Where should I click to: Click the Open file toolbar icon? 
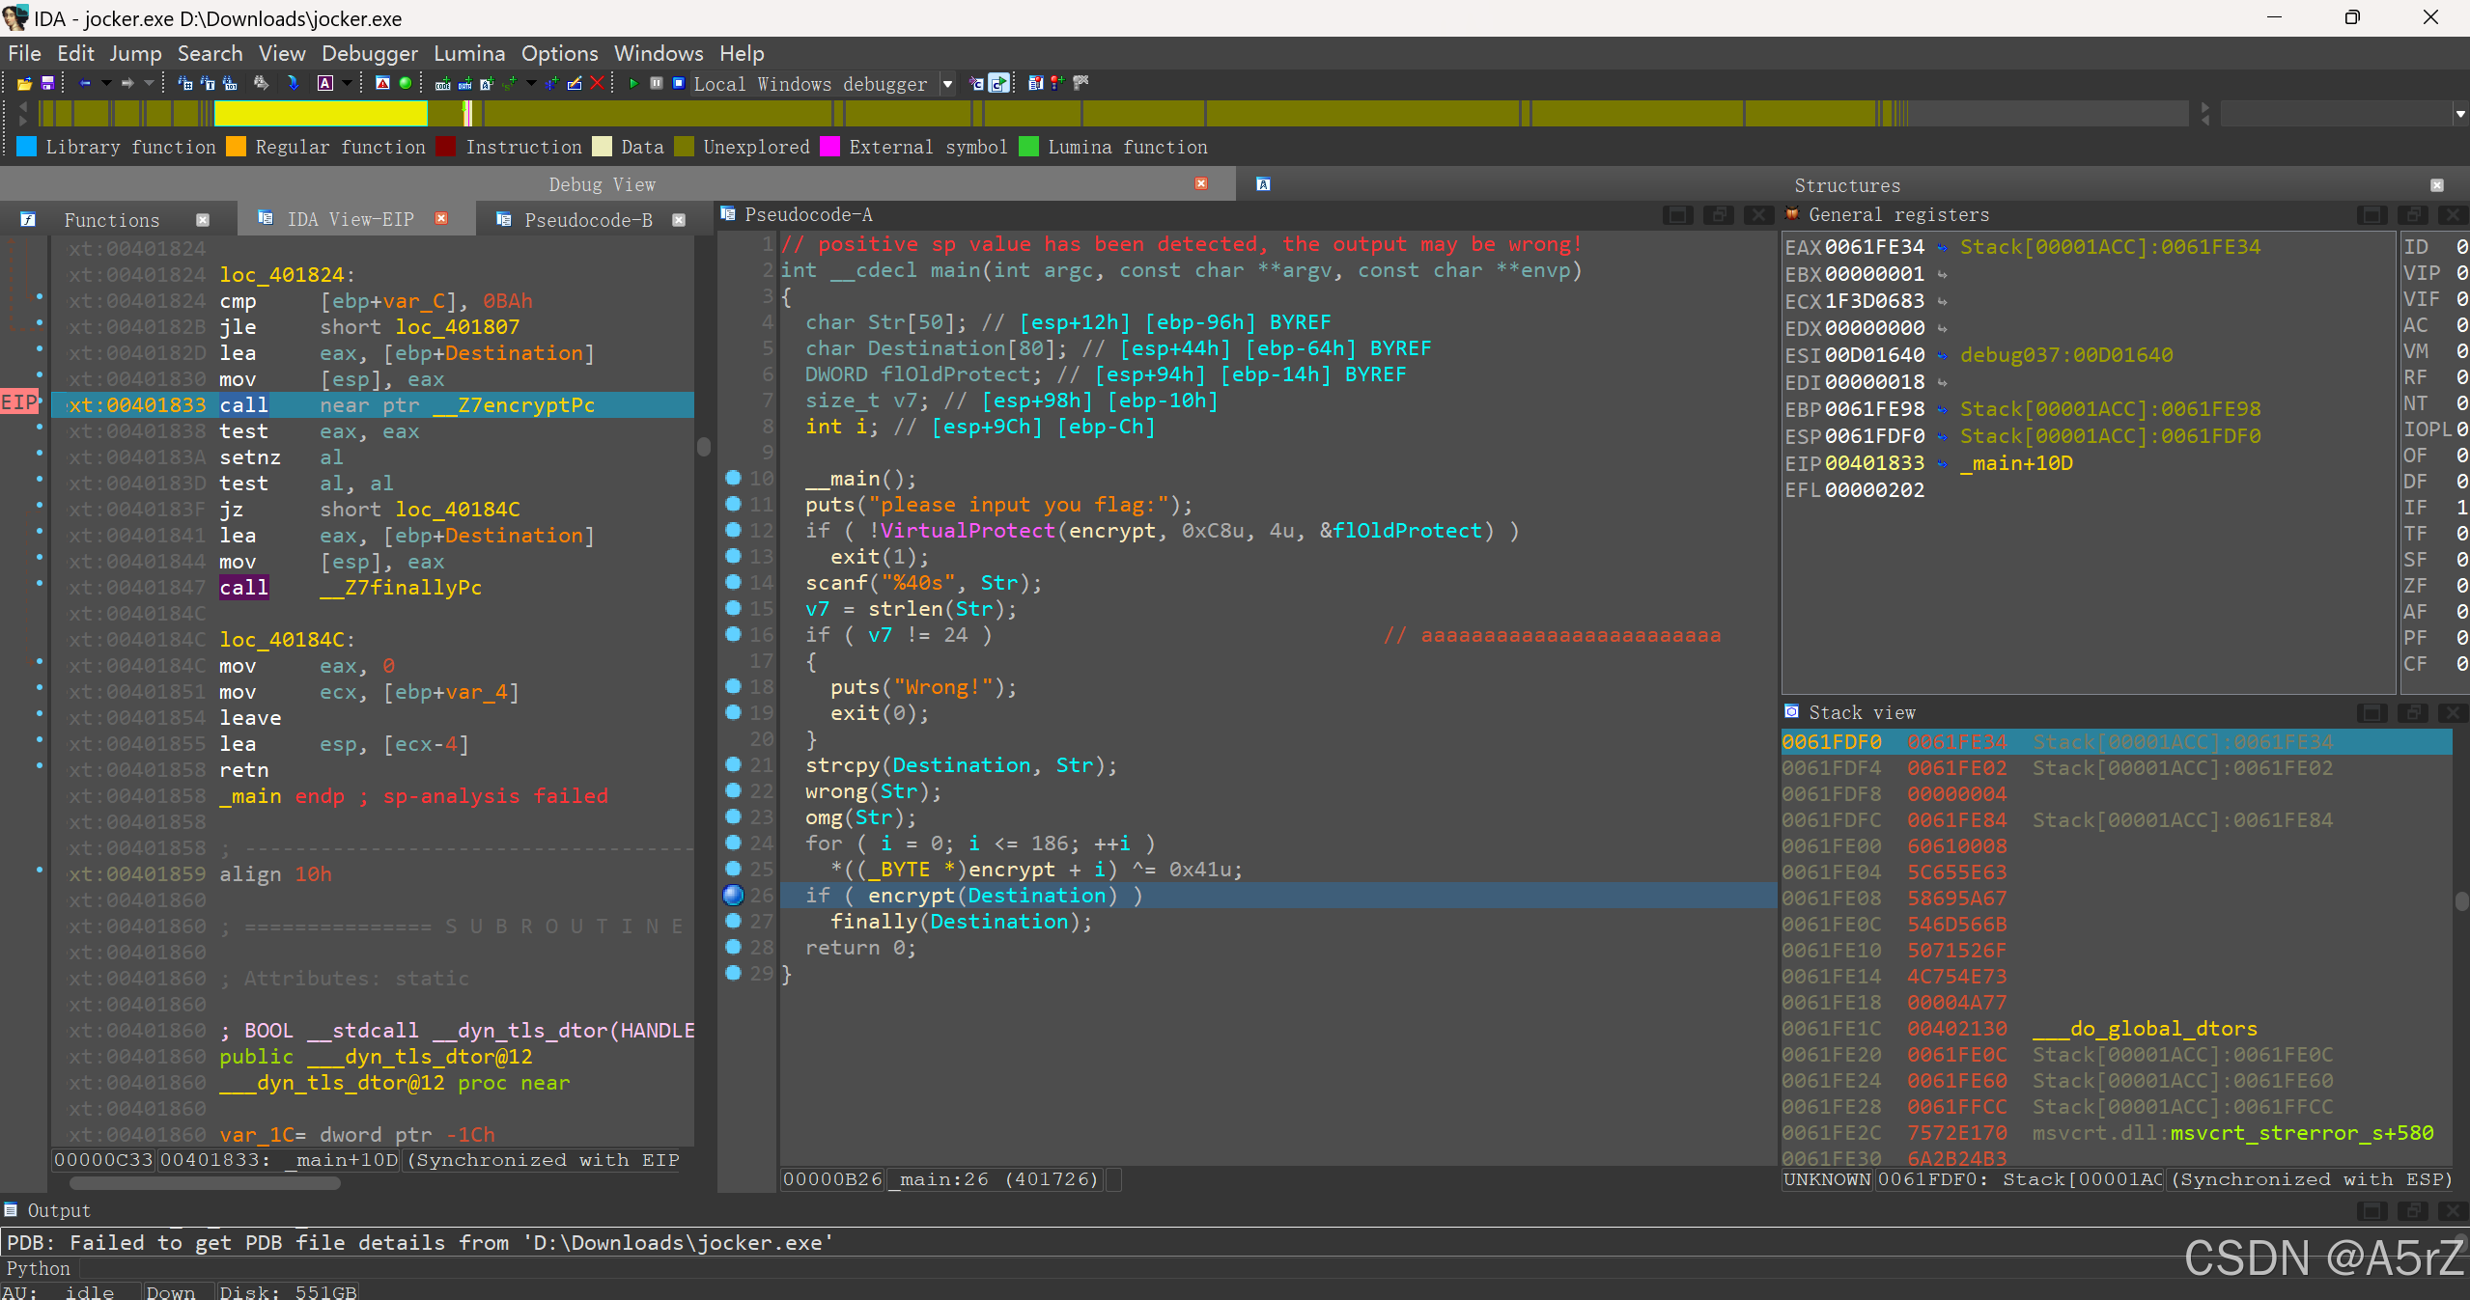tap(24, 84)
